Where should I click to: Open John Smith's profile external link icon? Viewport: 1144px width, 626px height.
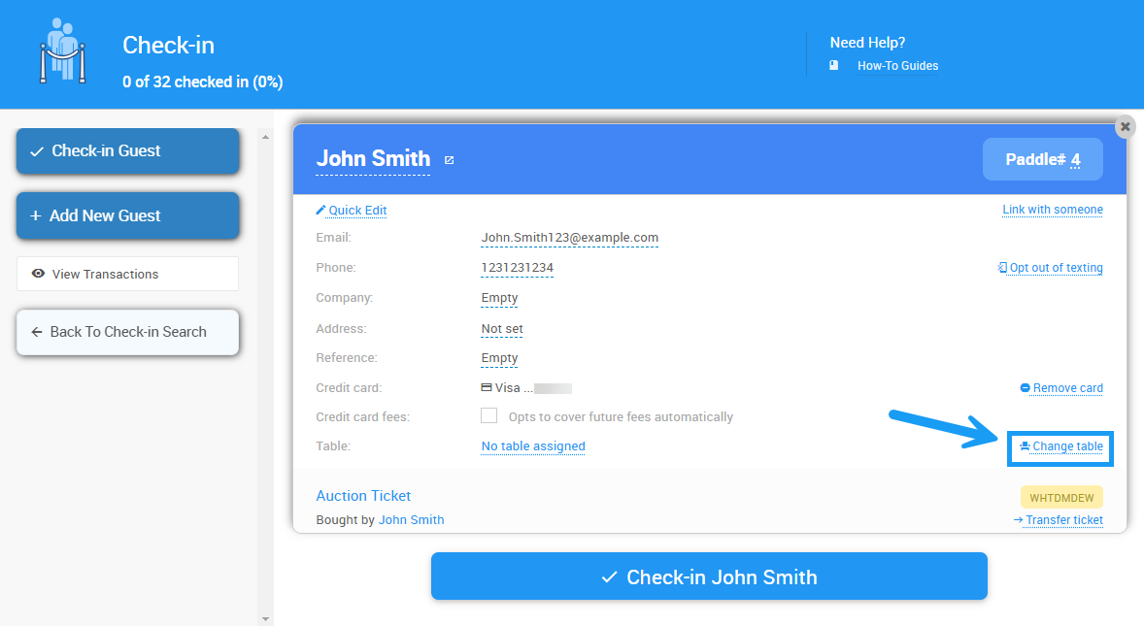pyautogui.click(x=449, y=160)
